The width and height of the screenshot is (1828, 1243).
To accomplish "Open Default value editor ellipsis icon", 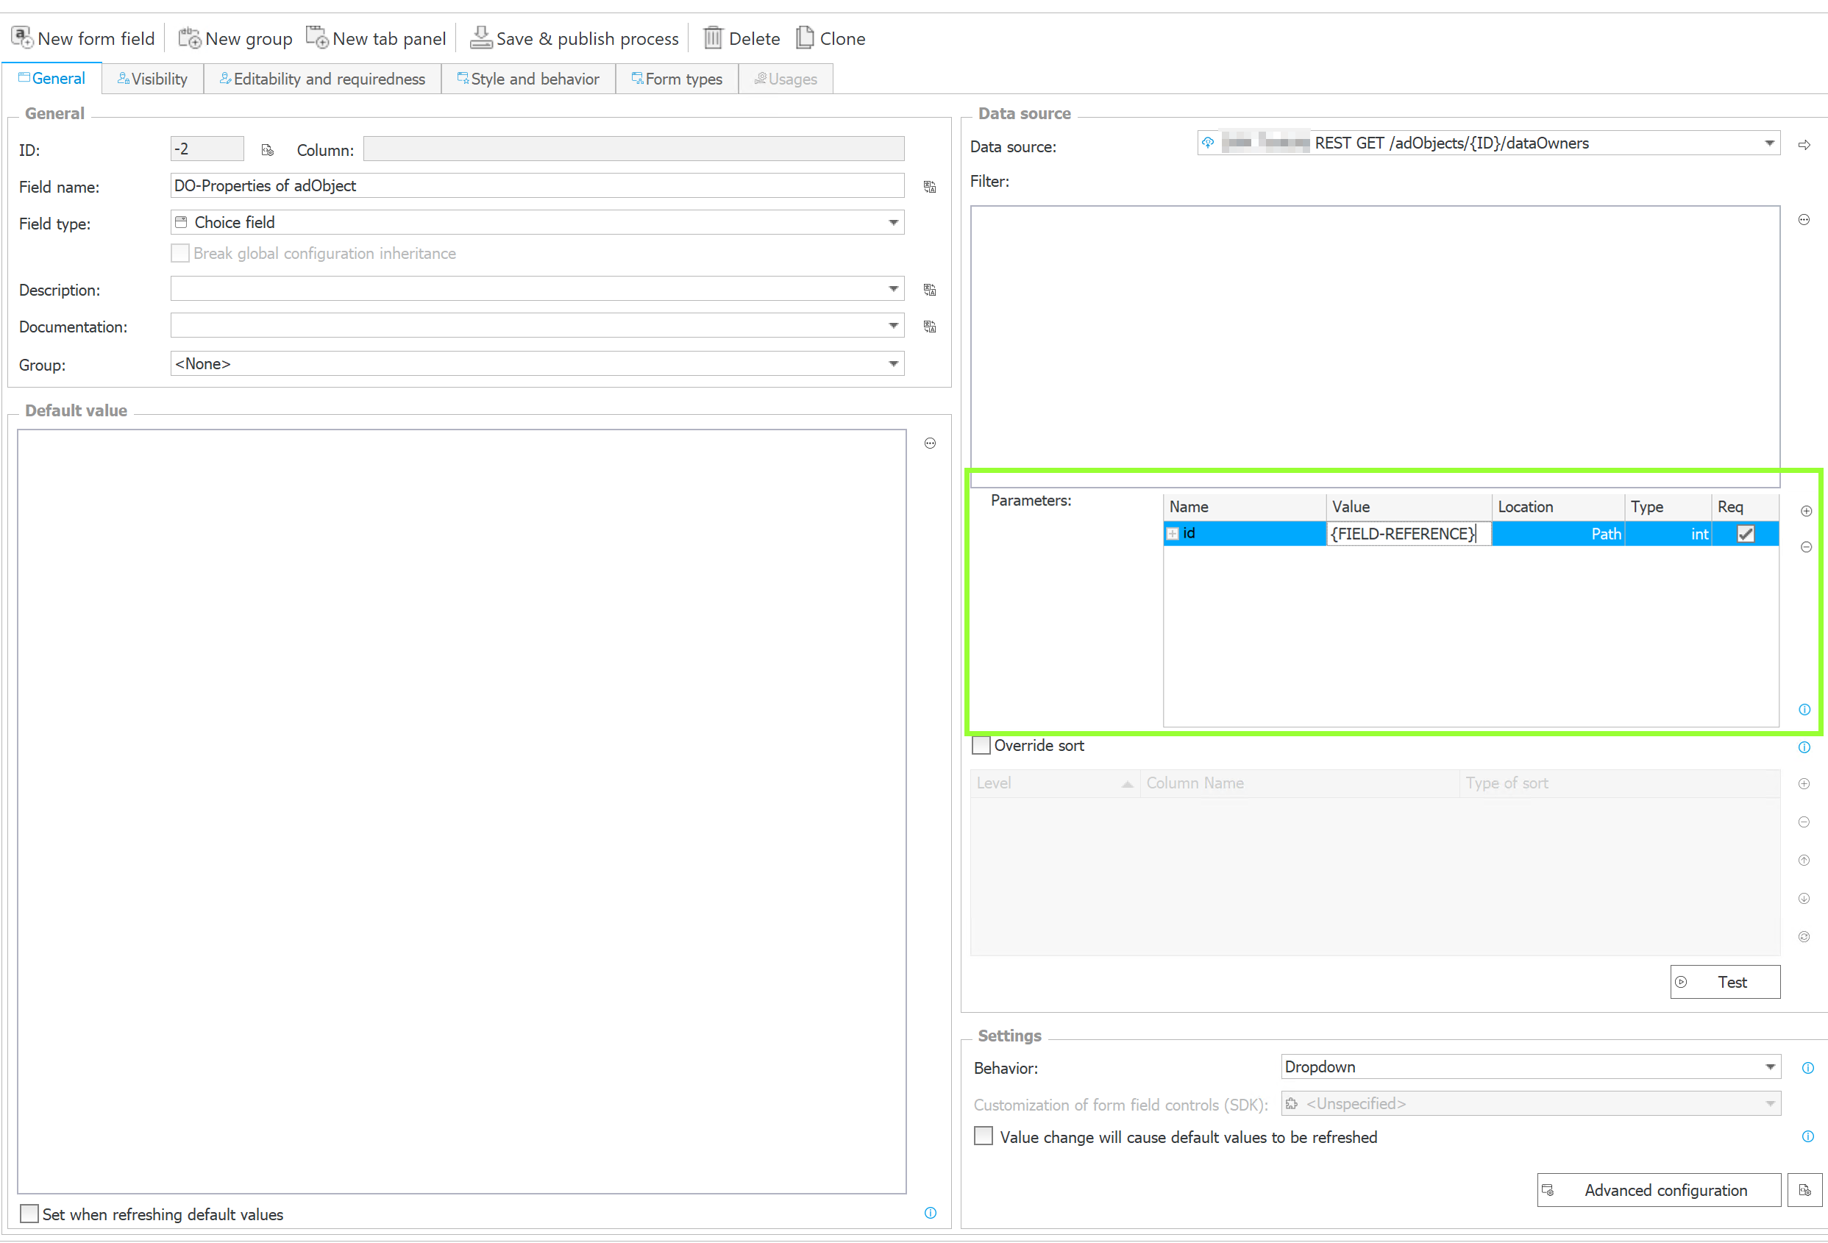I will pos(930,444).
